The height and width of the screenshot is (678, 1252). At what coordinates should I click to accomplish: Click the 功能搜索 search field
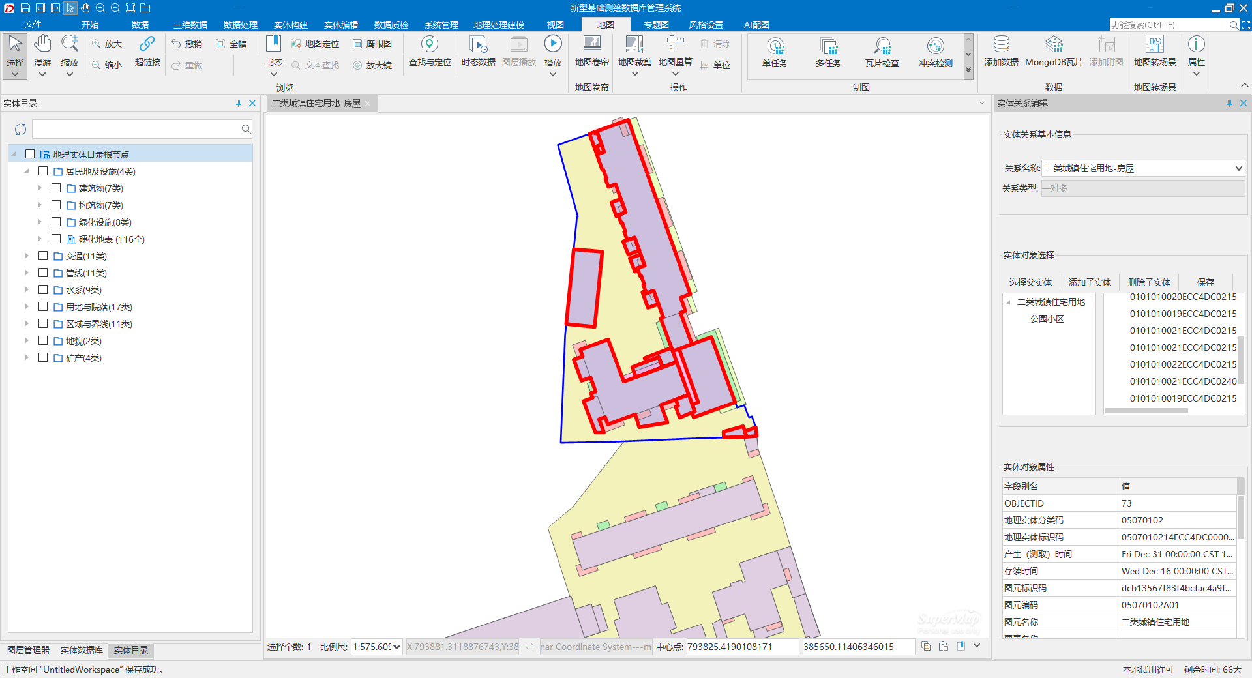click(x=1169, y=25)
